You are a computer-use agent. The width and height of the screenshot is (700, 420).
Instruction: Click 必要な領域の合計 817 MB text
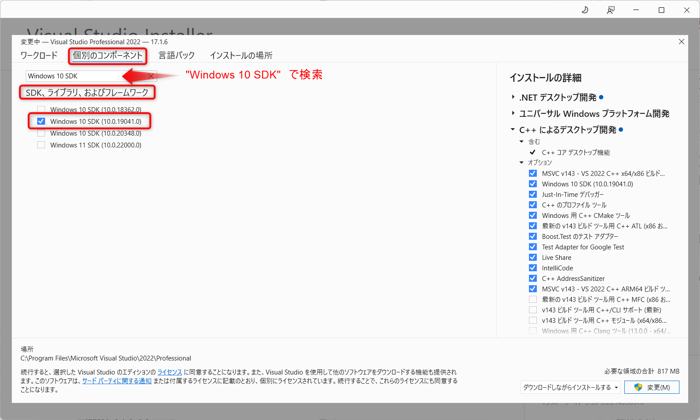pyautogui.click(x=642, y=371)
